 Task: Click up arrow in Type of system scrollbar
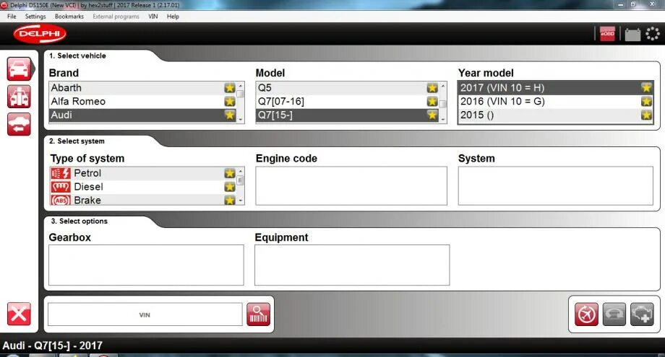(241, 171)
